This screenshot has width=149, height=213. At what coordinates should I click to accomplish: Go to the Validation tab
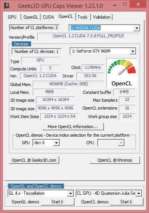coord(102,17)
